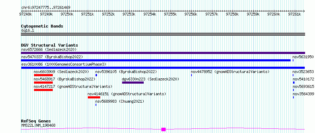Click the 97256k ruler tick label
This screenshot has height=133, width=315.
(191, 14)
